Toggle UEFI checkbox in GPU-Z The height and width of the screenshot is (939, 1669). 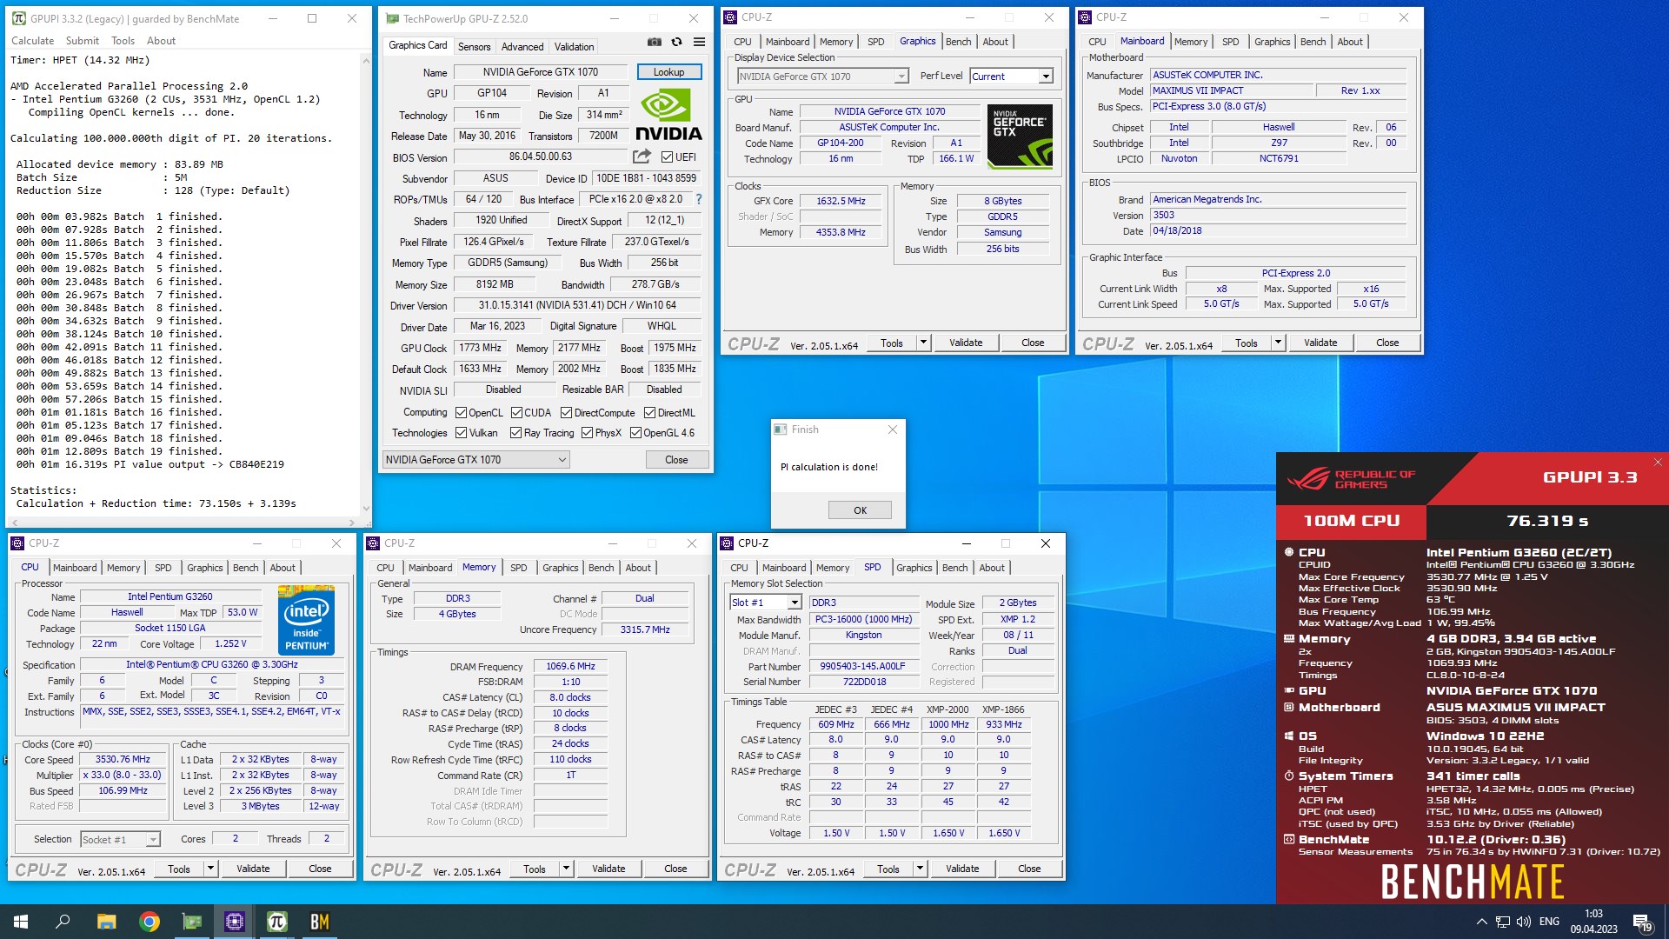point(667,156)
